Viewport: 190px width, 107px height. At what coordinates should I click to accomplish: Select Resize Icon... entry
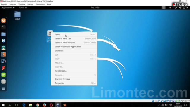click(74, 71)
